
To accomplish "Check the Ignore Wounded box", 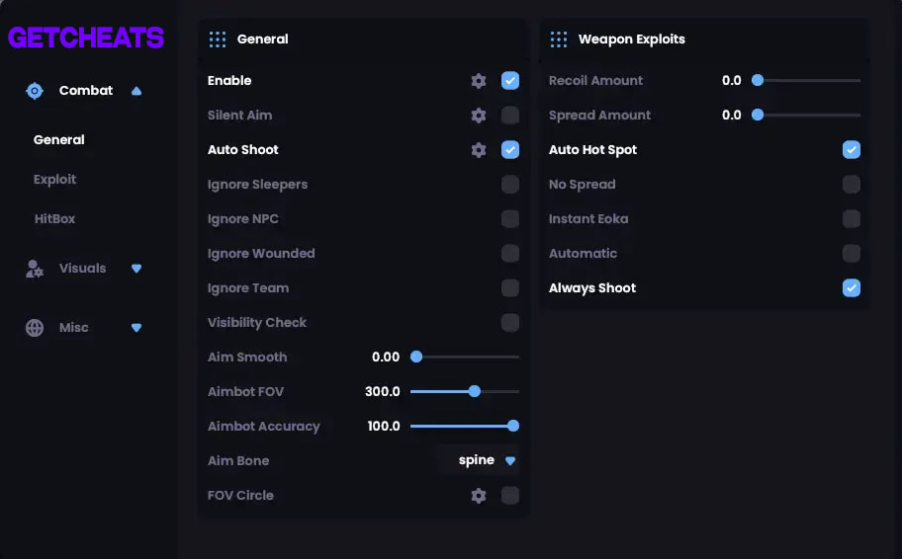I will click(x=510, y=254).
